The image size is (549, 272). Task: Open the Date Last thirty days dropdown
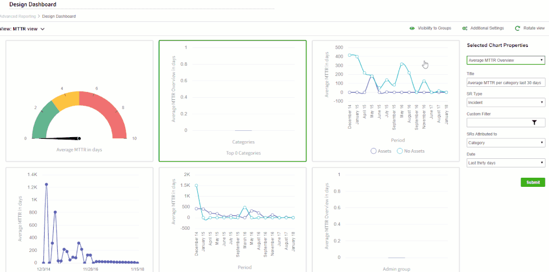(x=506, y=163)
